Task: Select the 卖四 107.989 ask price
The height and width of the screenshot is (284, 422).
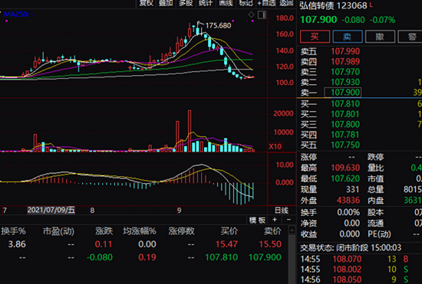Action: 345,61
